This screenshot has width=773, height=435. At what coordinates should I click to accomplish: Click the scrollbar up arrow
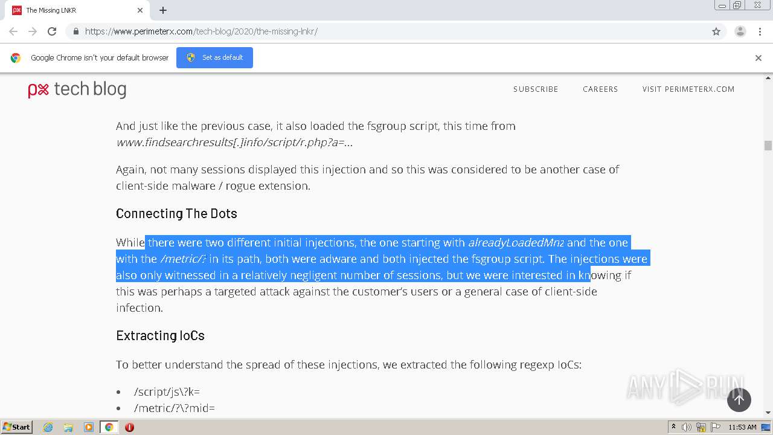point(768,77)
